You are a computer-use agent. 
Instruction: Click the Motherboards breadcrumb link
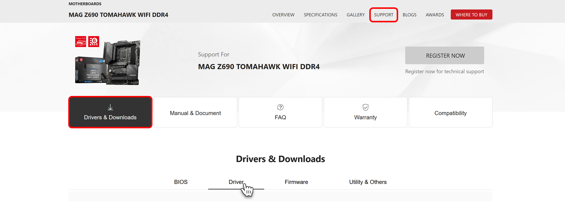click(x=85, y=4)
